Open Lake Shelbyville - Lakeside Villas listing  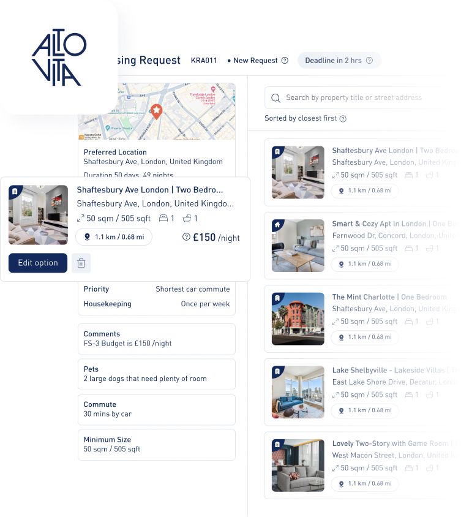pos(397,370)
